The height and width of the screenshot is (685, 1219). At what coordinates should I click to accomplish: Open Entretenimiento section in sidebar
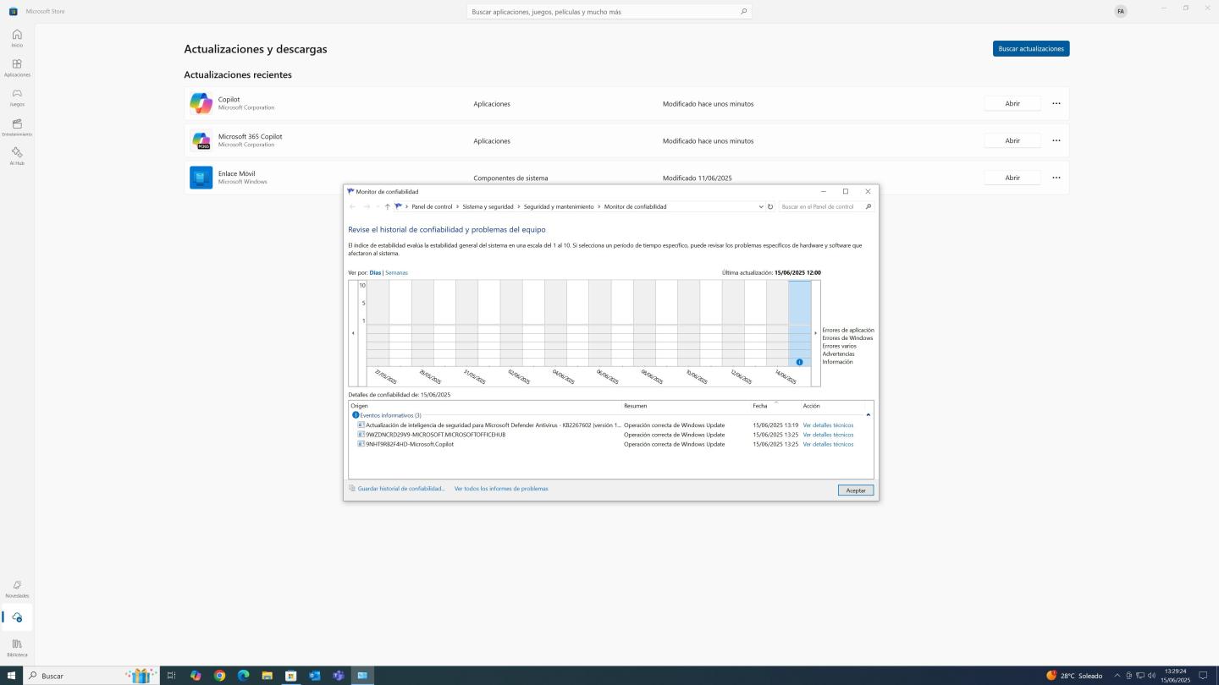point(17,127)
